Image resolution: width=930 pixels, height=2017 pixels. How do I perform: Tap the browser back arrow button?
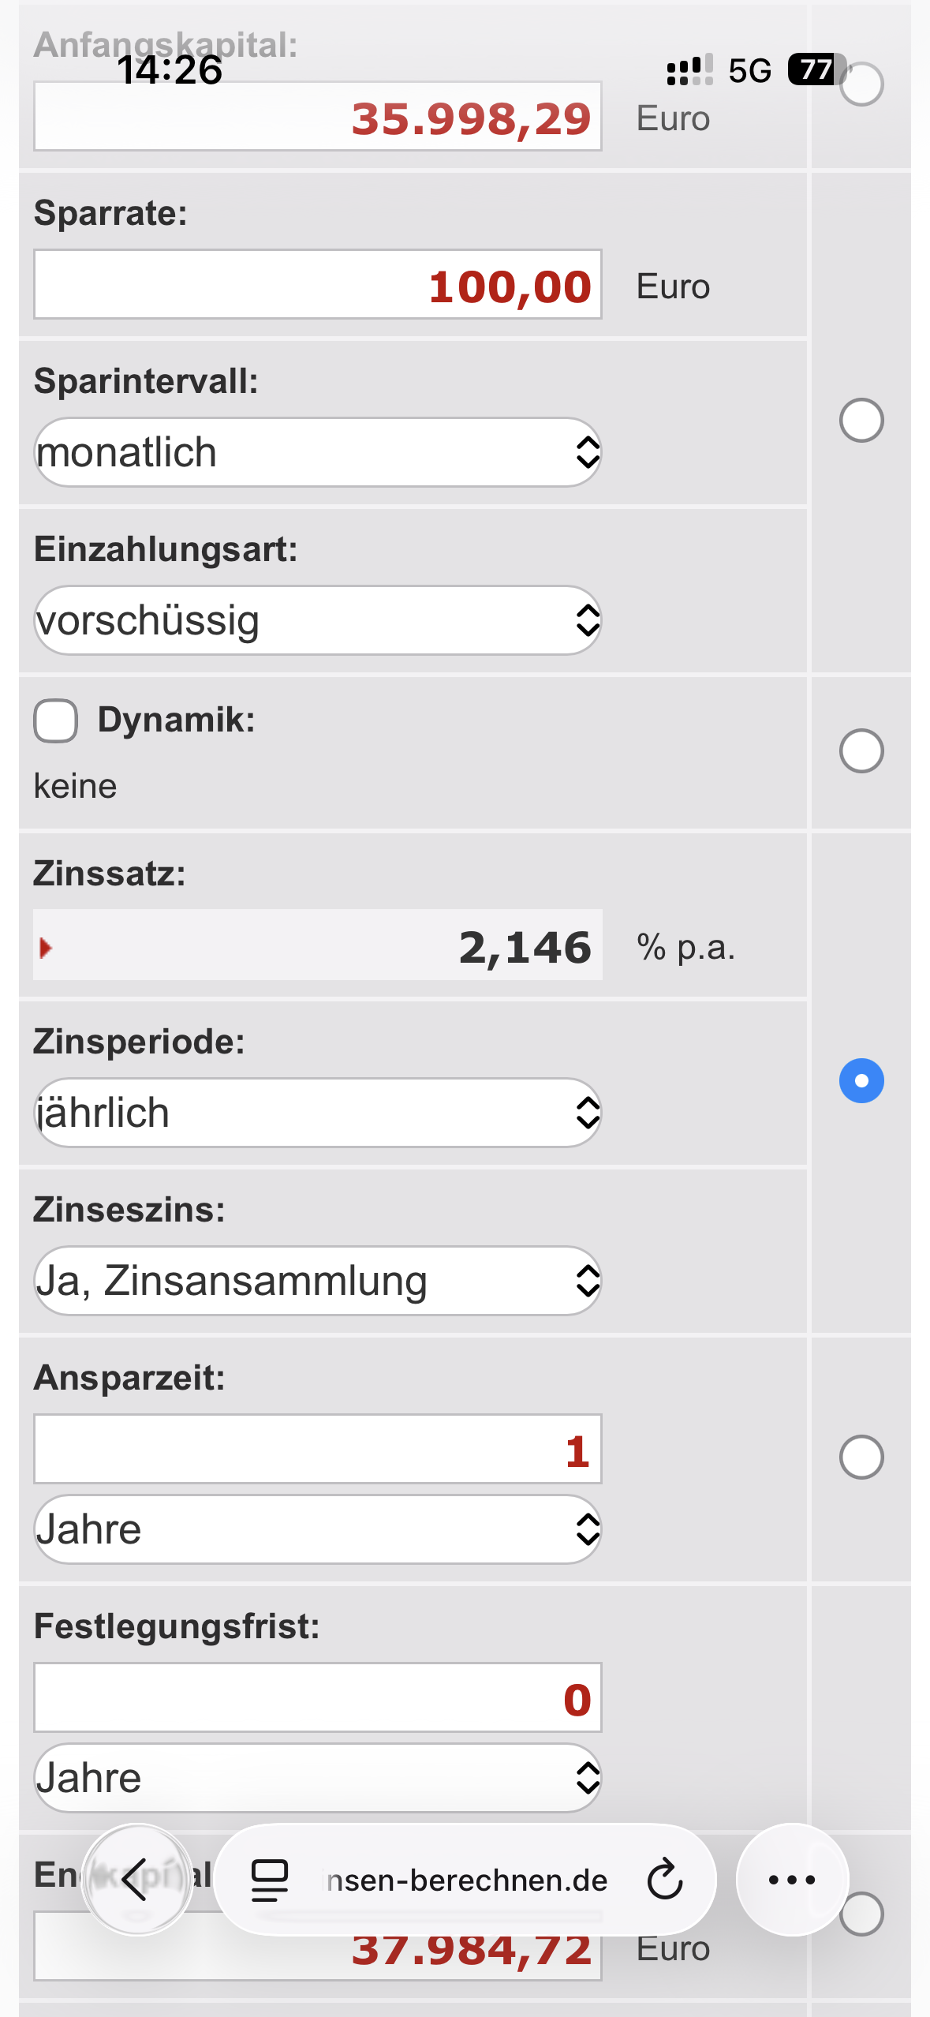[136, 1880]
